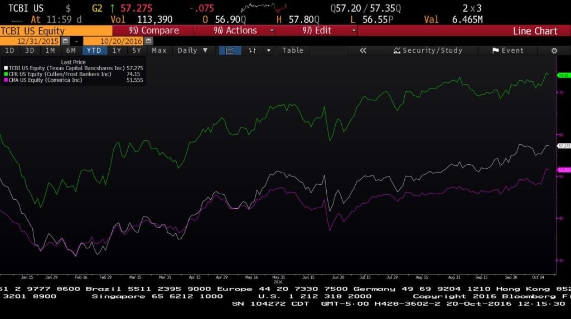This screenshot has width=571, height=319.
Task: Select the 1Y range tab
Action: (117, 51)
